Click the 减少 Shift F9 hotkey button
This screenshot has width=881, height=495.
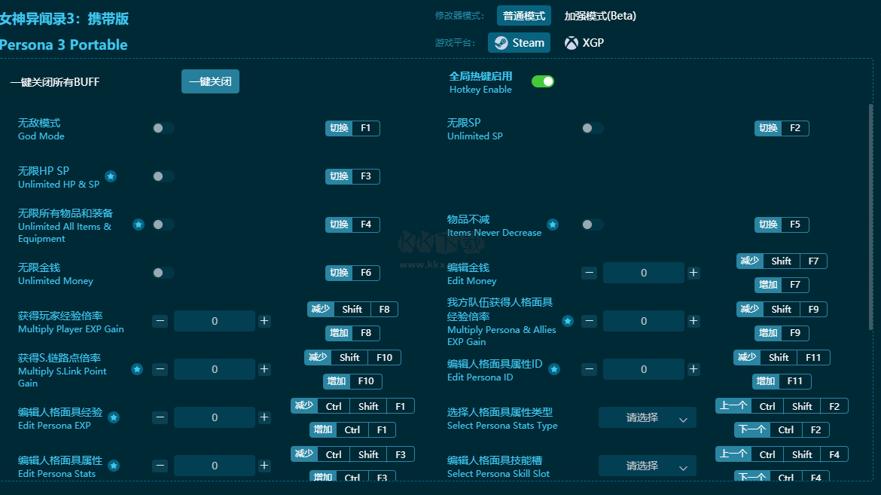pyautogui.click(x=782, y=310)
